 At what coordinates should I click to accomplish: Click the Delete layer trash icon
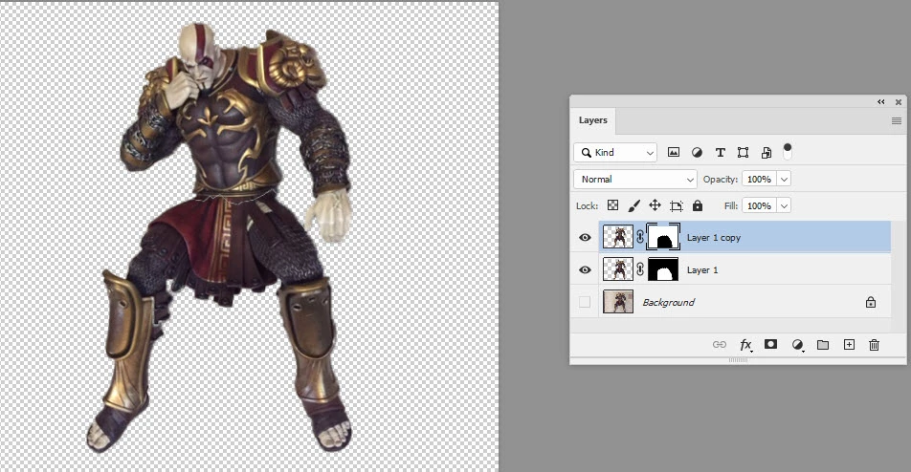point(874,345)
